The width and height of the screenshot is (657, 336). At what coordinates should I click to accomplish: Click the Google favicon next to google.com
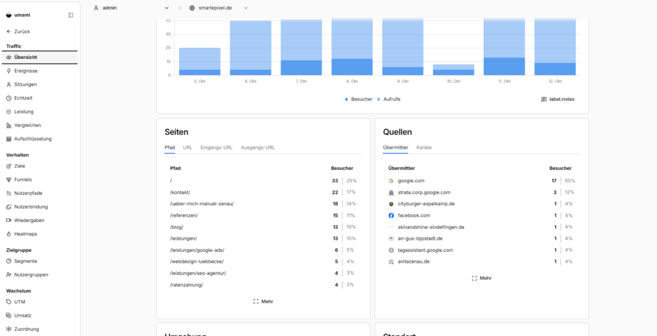pyautogui.click(x=391, y=181)
